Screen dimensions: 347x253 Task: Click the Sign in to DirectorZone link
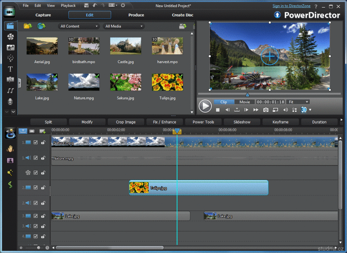tap(292, 6)
